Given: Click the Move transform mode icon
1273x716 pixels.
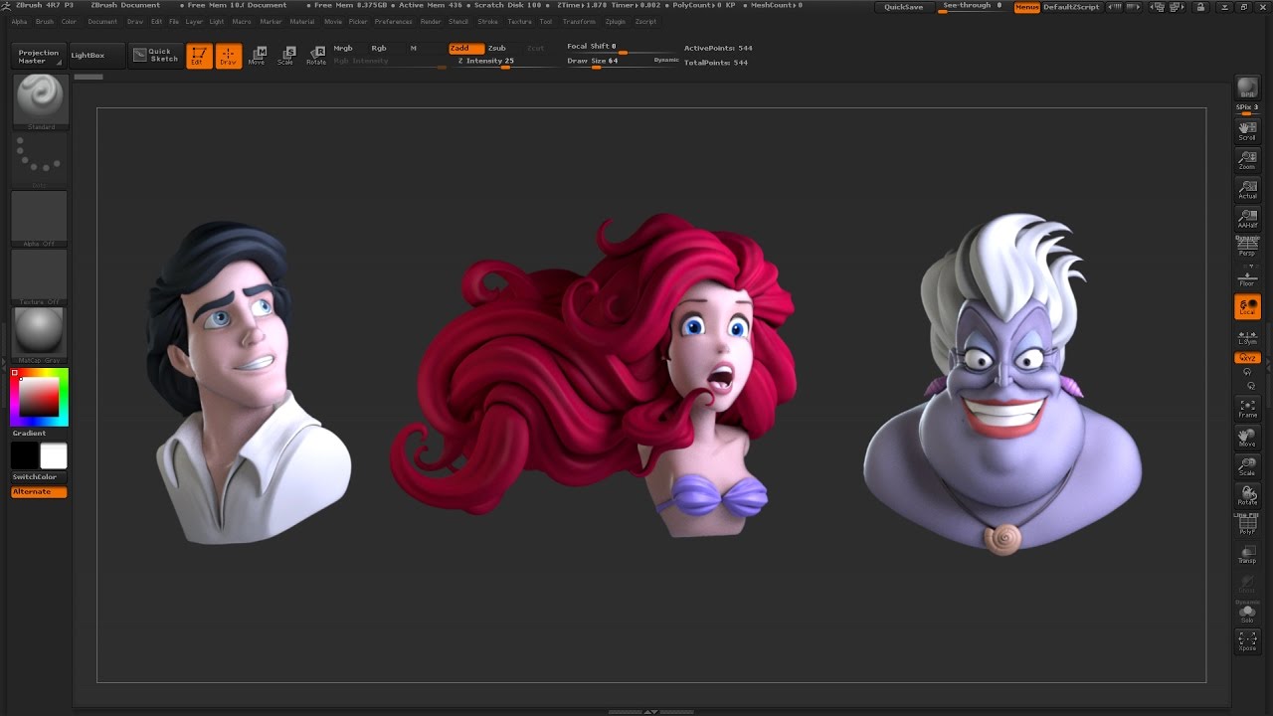Looking at the screenshot, I should (x=258, y=56).
